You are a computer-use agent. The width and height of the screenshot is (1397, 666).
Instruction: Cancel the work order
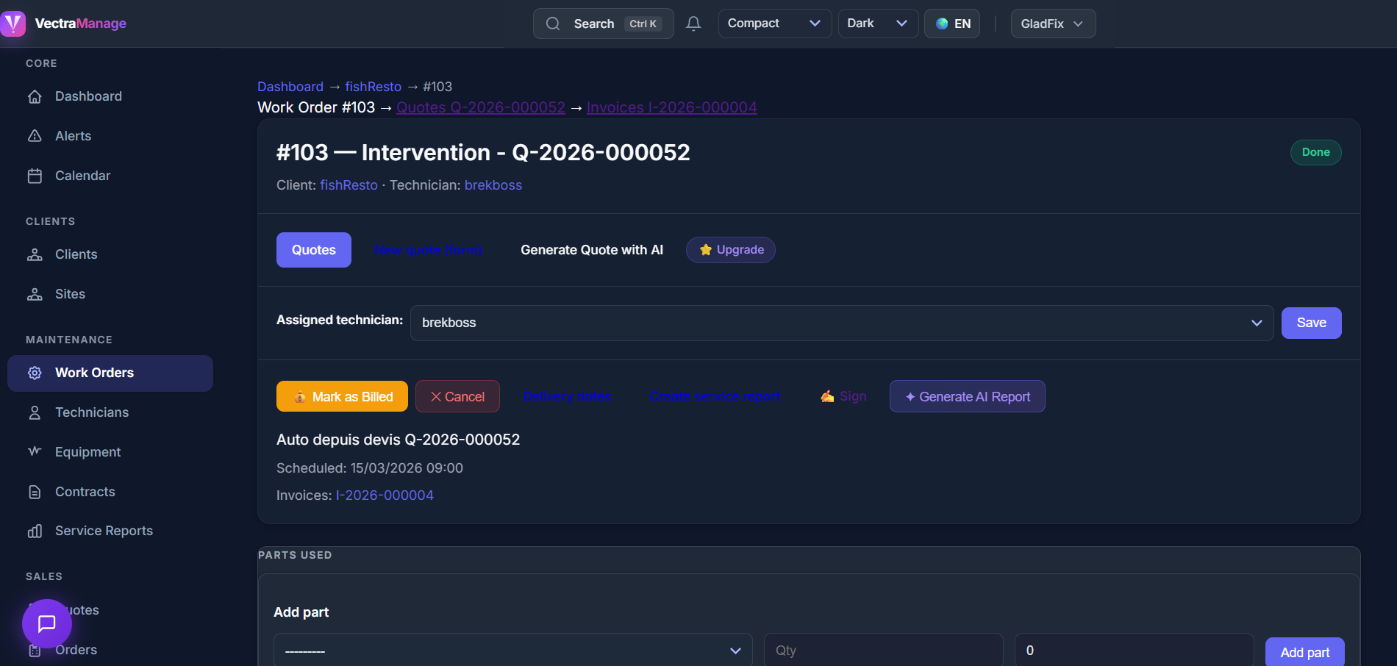[x=457, y=396]
